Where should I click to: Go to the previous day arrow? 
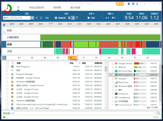pyautogui.click(x=37, y=18)
